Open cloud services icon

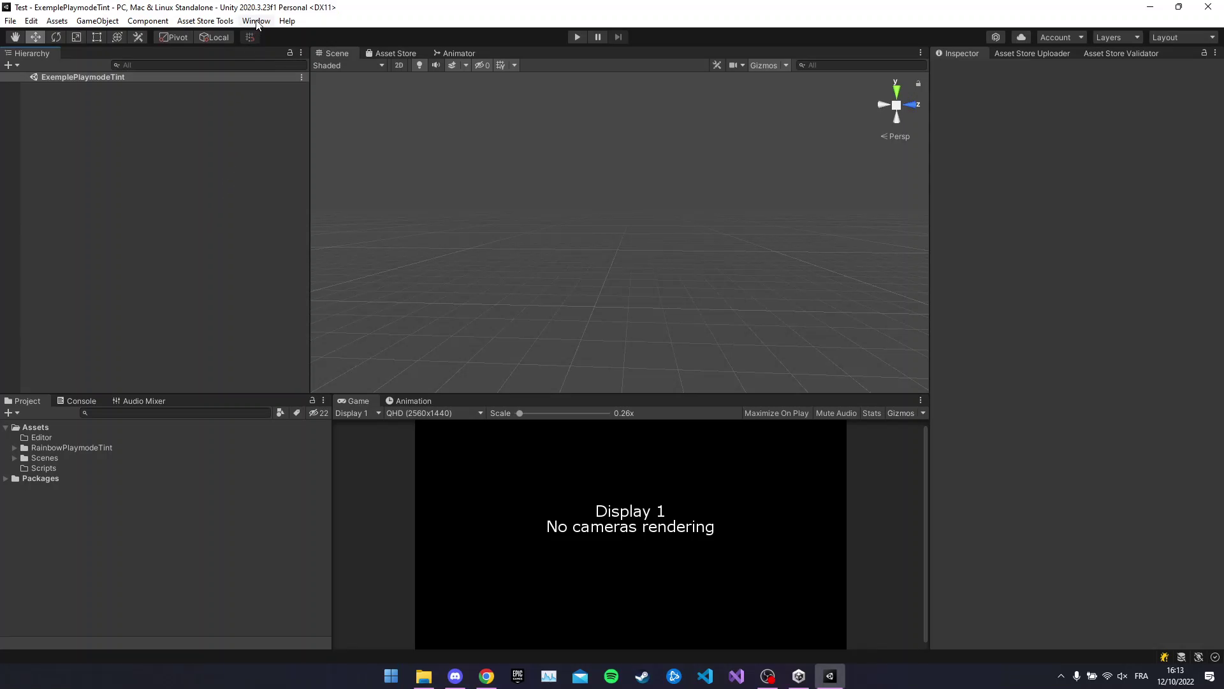click(x=1021, y=37)
